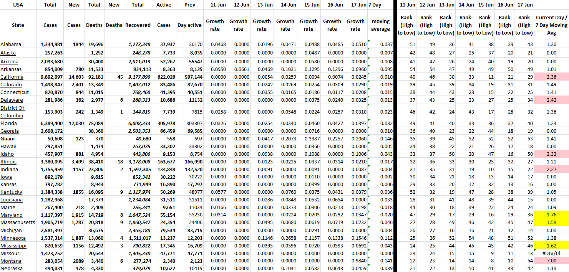Click the 'Current Day / 7 Day Moving Avg' header
The height and width of the screenshot is (272, 569).
pos(551,25)
